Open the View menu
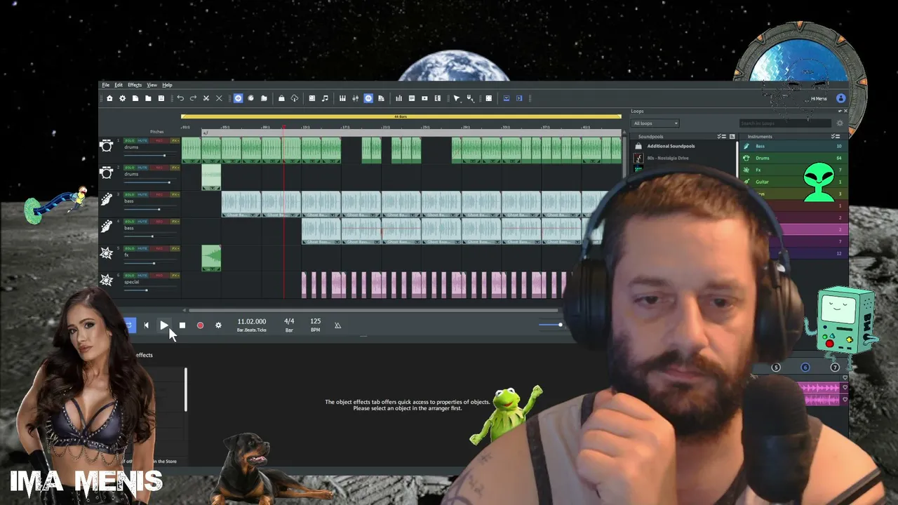Image resolution: width=898 pixels, height=505 pixels. [x=152, y=85]
